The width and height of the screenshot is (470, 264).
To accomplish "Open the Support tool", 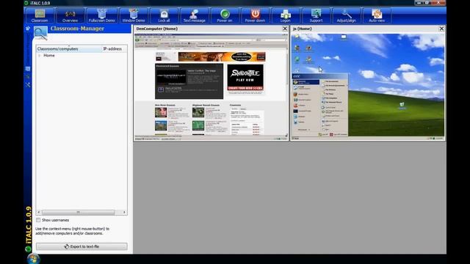I will coord(316,15).
